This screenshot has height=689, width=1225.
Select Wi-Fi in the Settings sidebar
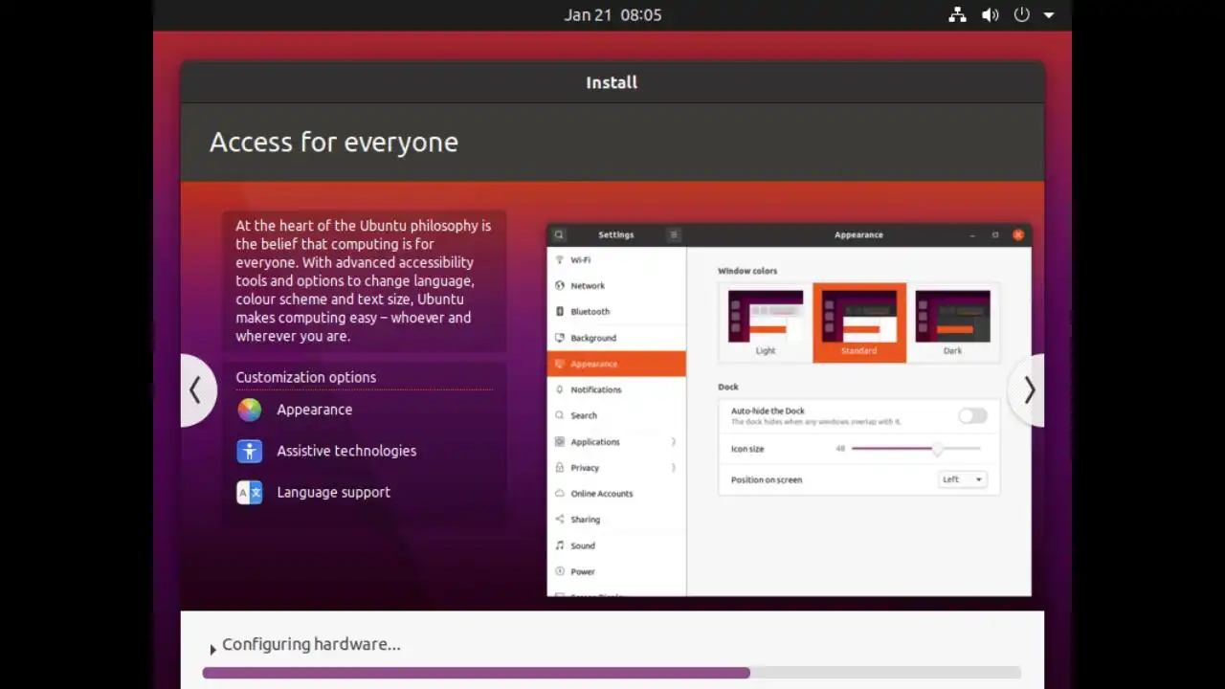pos(616,259)
